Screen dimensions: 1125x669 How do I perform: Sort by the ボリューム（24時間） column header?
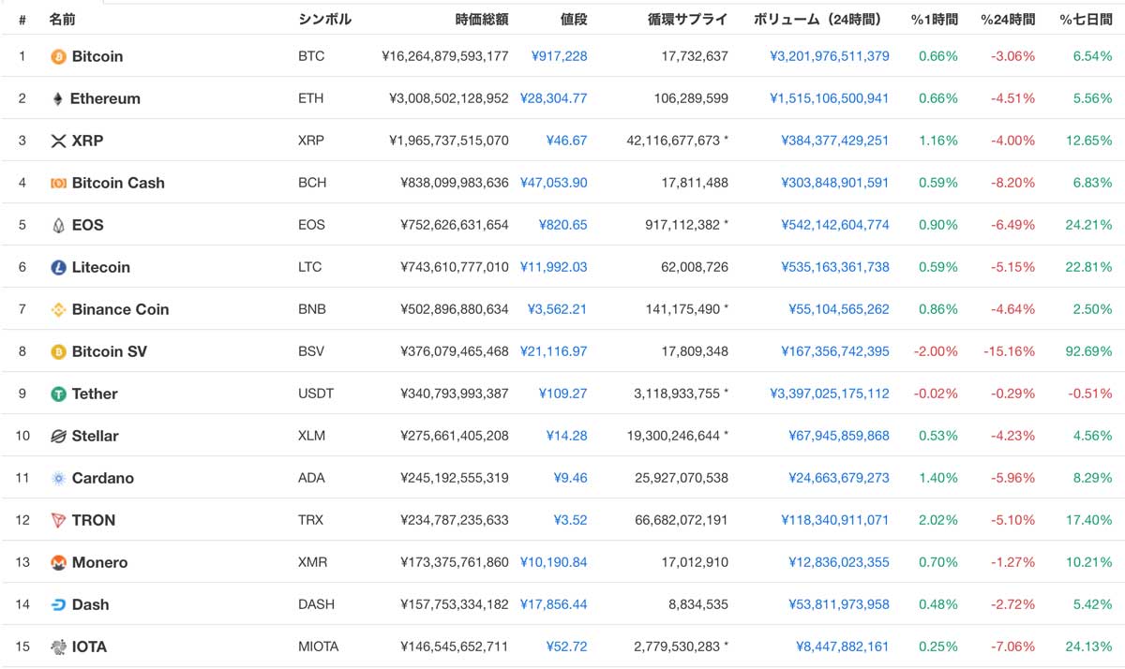pos(822,19)
